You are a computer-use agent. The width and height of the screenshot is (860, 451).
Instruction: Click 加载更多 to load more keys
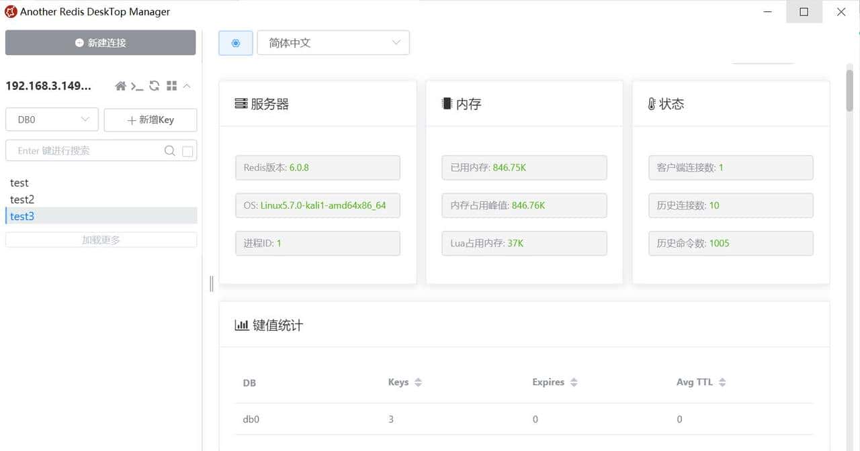[x=101, y=240]
